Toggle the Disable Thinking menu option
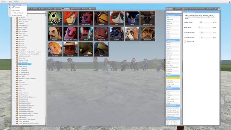The image size is (231, 130). pos(18,5)
